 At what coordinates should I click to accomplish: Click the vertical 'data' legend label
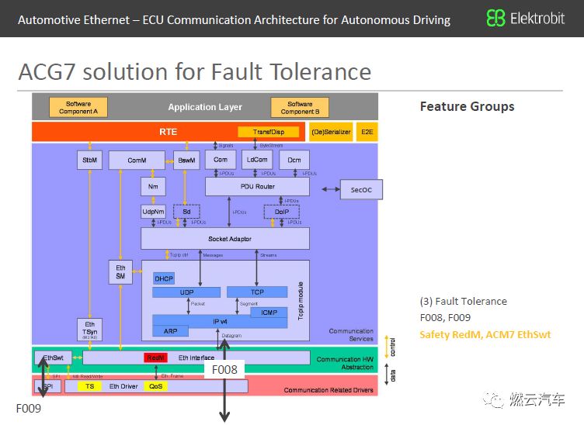pos(393,375)
